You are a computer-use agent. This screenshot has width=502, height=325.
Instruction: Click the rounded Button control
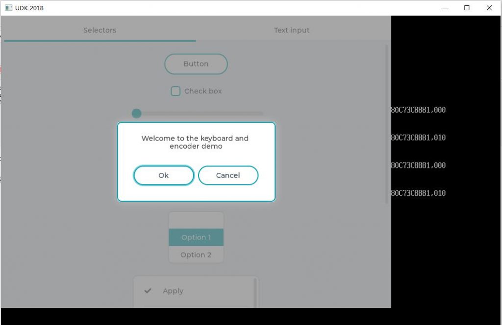(196, 64)
